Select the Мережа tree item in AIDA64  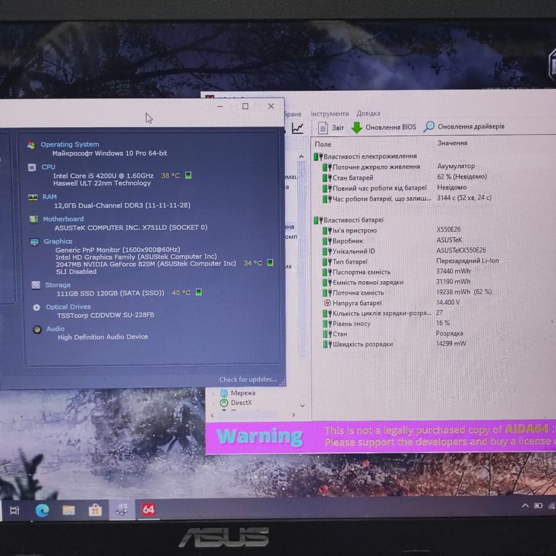pos(238,393)
